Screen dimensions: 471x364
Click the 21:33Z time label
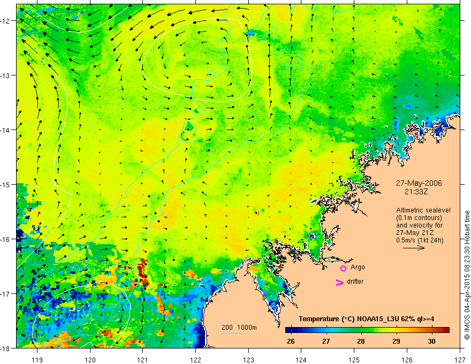point(416,191)
